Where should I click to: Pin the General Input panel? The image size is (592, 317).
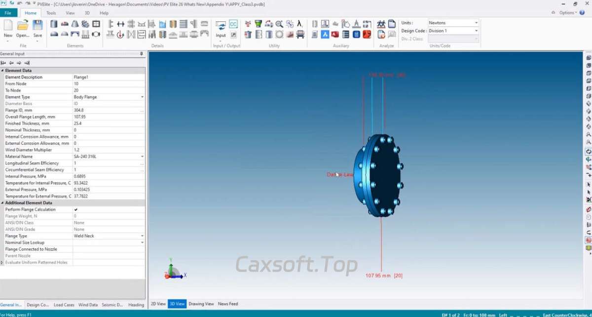(x=142, y=54)
